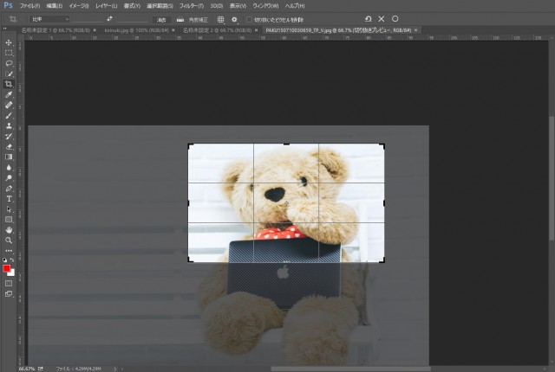The width and height of the screenshot is (555, 372).
Task: Toggle the delete cropped pixels checkbox
Action: pos(249,18)
